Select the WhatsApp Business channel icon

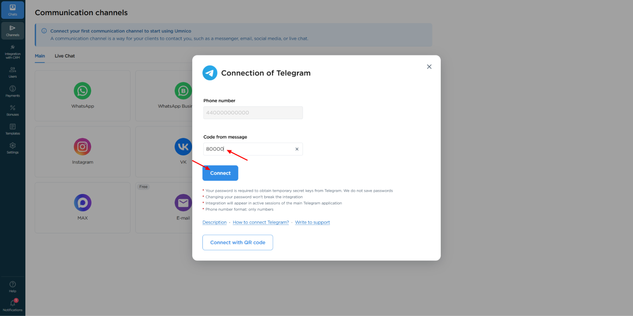[x=183, y=91]
